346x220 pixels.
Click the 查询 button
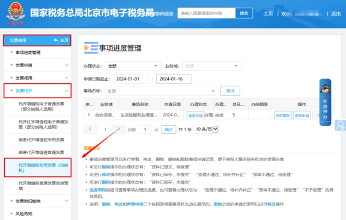point(230,91)
